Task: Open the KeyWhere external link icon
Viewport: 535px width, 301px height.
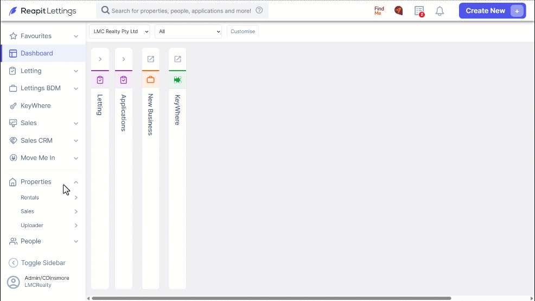Action: [x=177, y=59]
